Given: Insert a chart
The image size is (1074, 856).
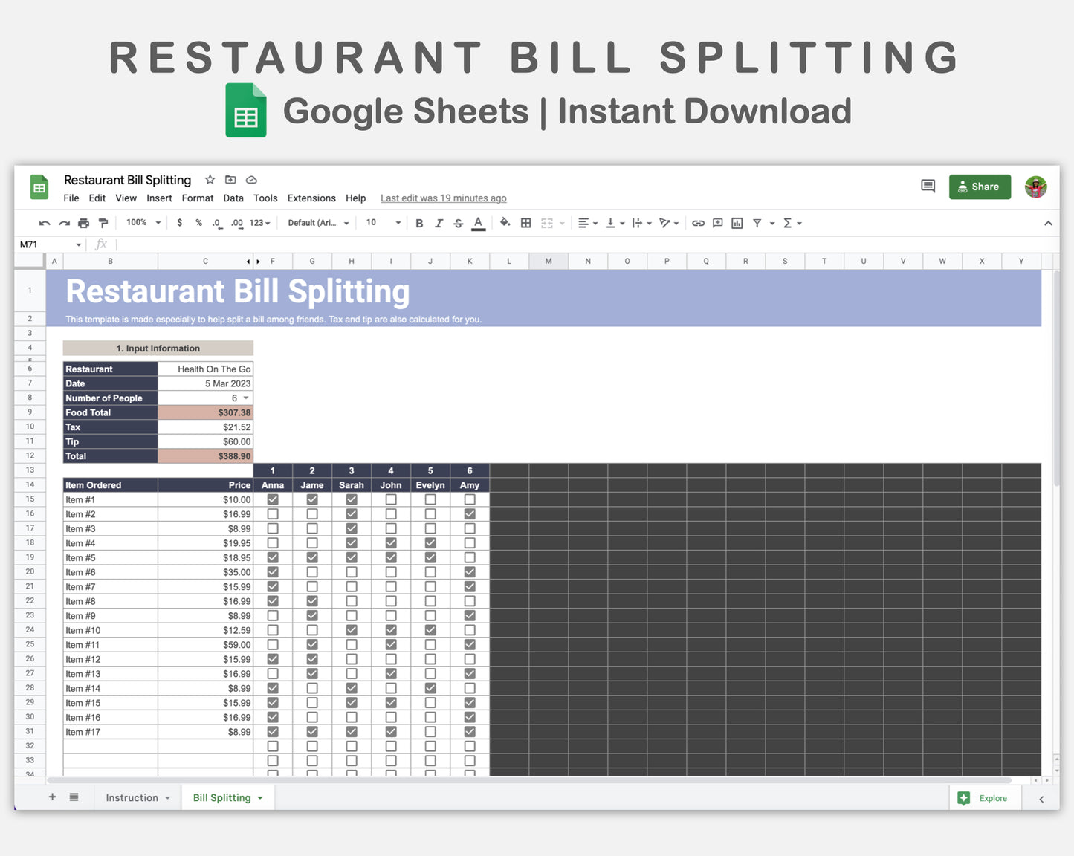Looking at the screenshot, I should click(737, 223).
